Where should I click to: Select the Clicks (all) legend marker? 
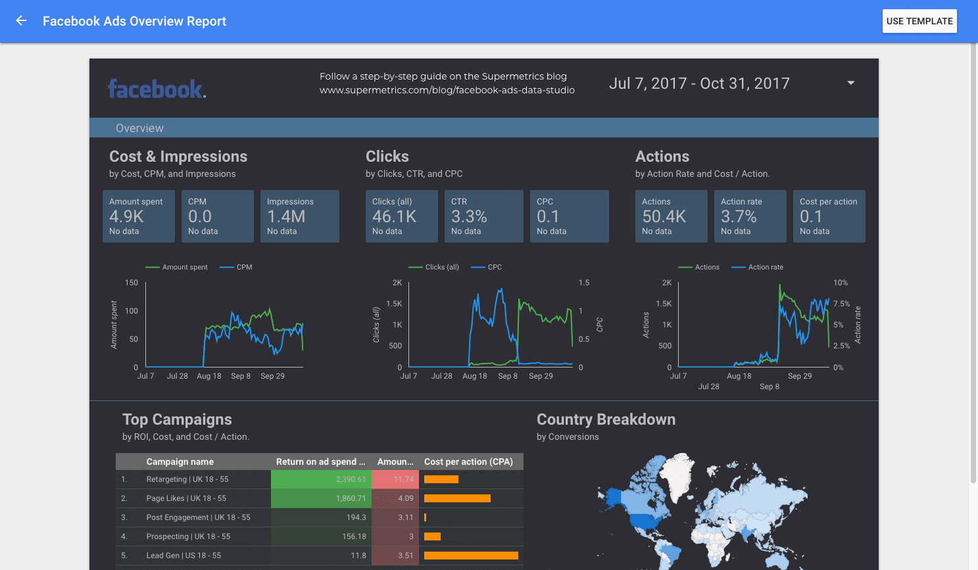click(x=414, y=267)
